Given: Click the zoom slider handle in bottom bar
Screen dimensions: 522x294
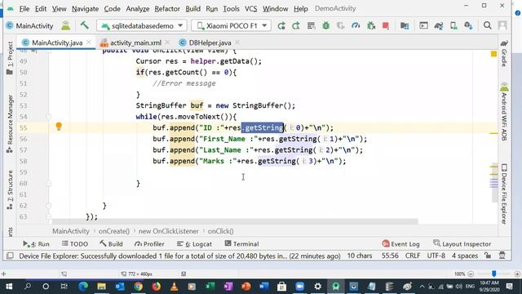Looking at the screenshot, I should tap(494, 274).
